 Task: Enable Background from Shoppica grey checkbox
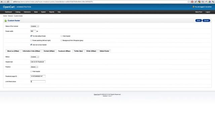tap(61, 40)
